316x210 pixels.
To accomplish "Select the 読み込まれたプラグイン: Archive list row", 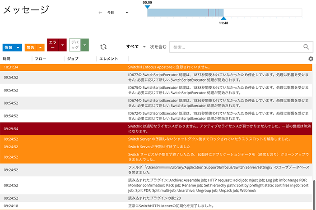I will pyautogui.click(x=156, y=185).
